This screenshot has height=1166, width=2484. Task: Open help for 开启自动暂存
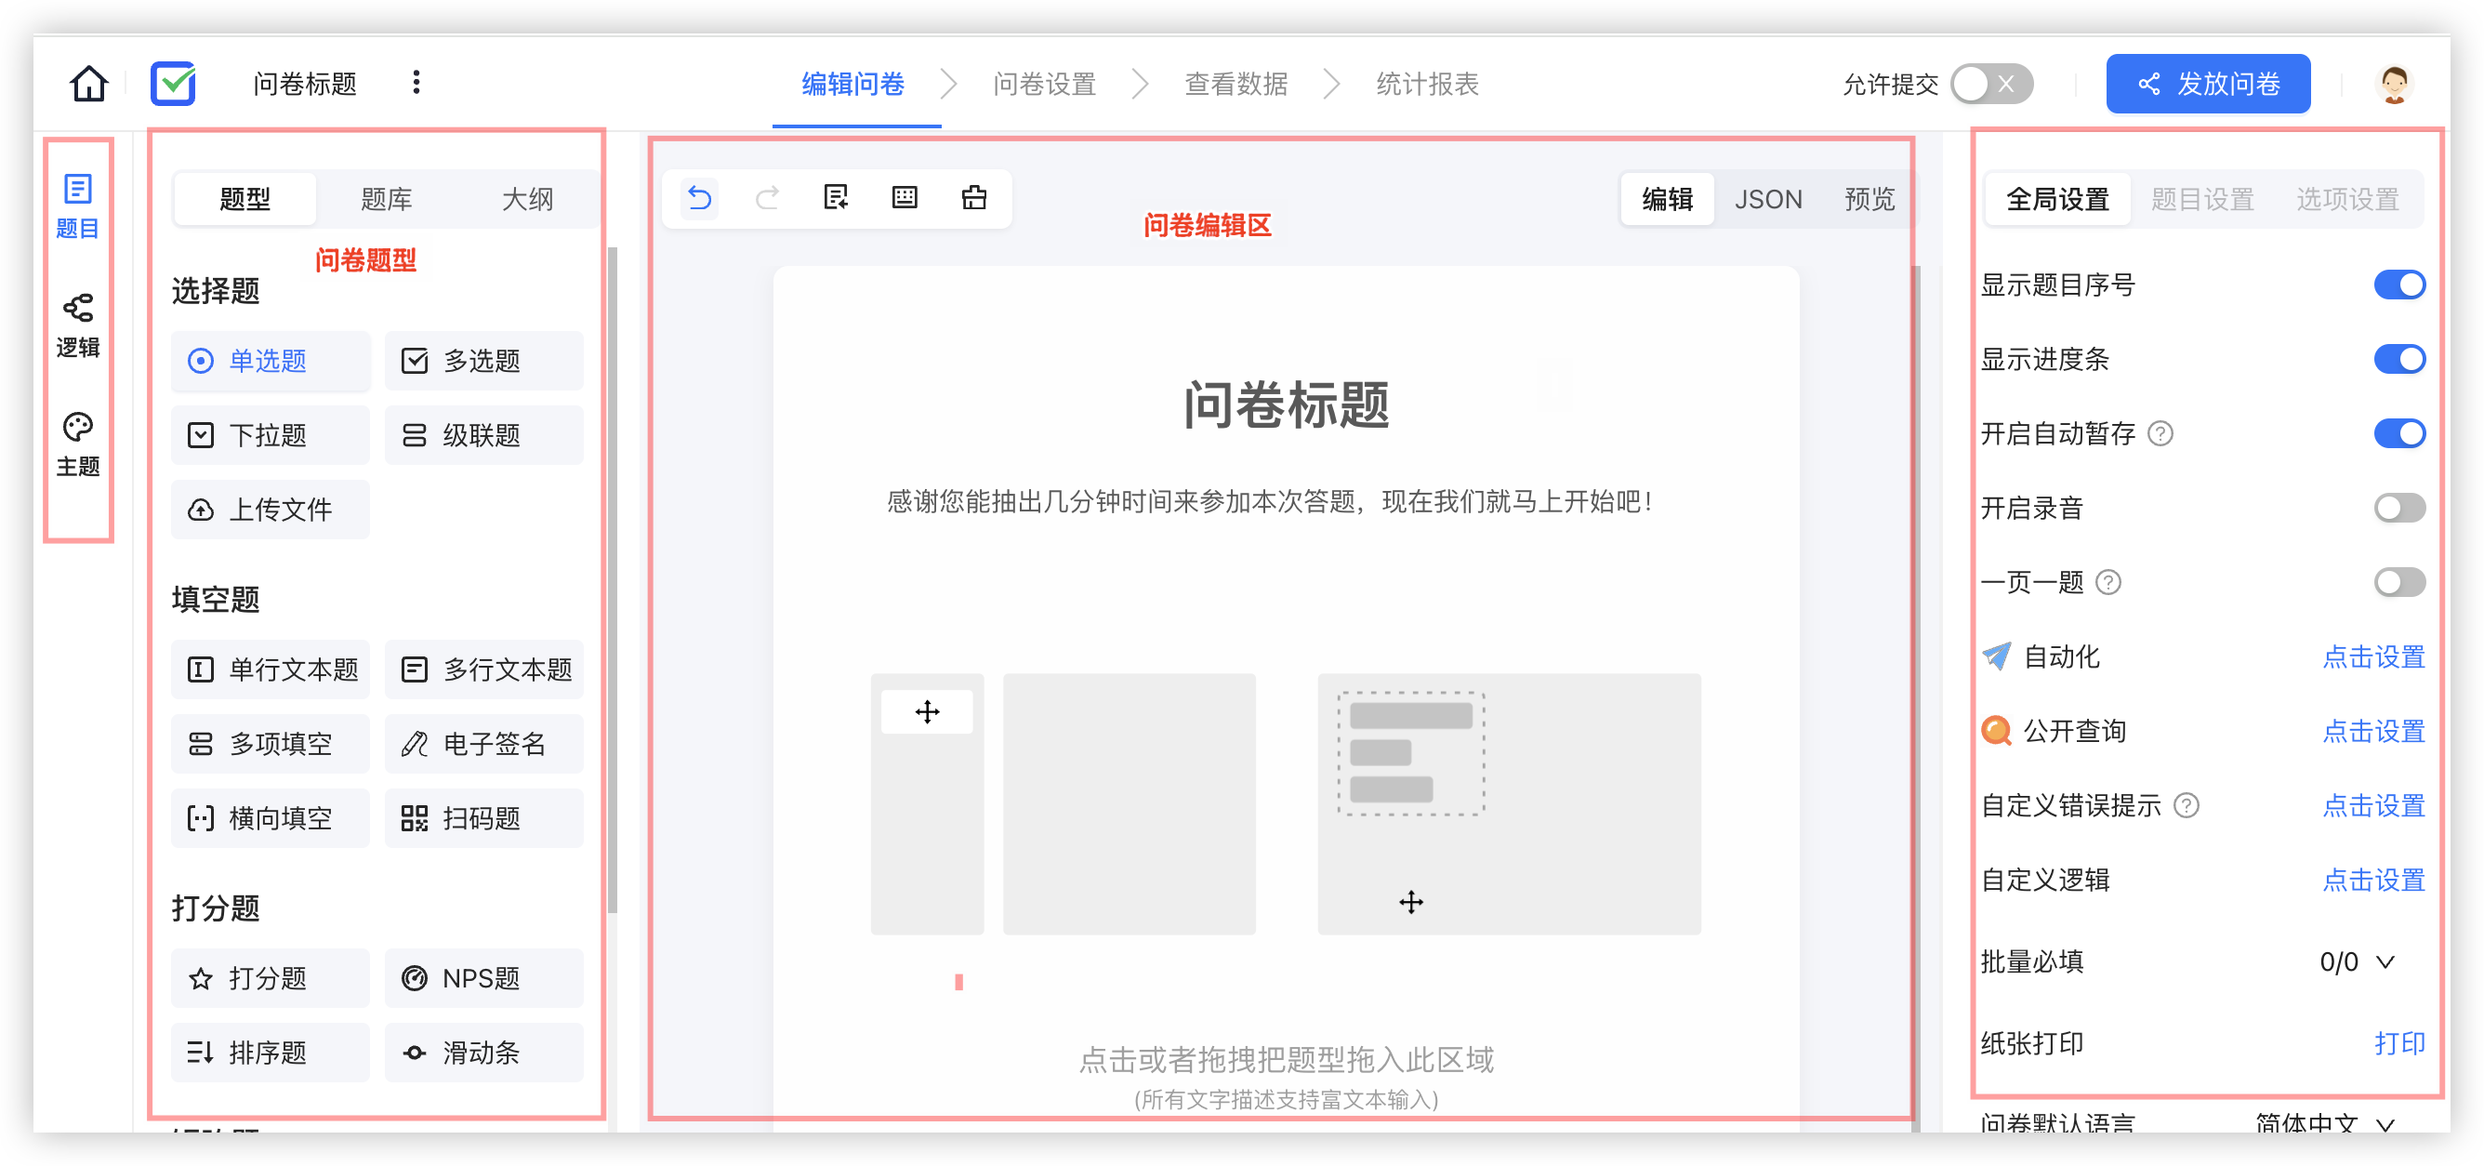click(2161, 434)
